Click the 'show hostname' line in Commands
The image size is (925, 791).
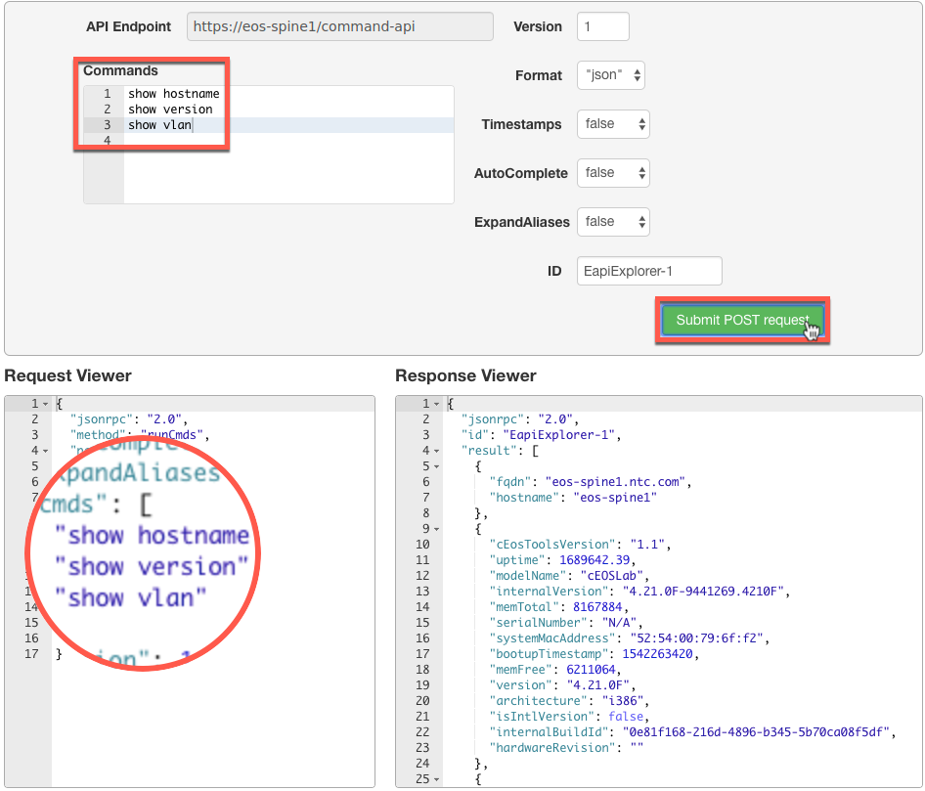point(173,94)
